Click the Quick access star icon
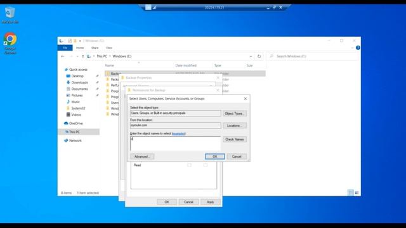Screen dimensions: 406x228 [66, 70]
